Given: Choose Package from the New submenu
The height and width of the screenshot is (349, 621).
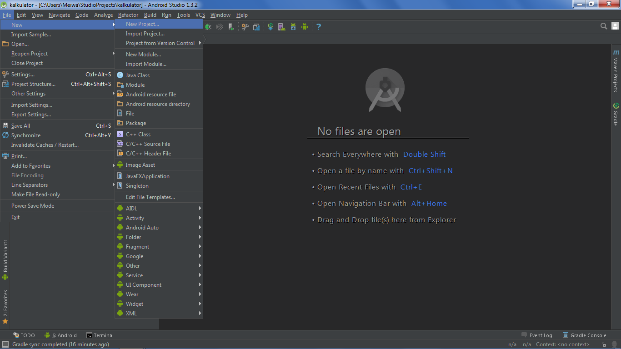Looking at the screenshot, I should click(159, 123).
